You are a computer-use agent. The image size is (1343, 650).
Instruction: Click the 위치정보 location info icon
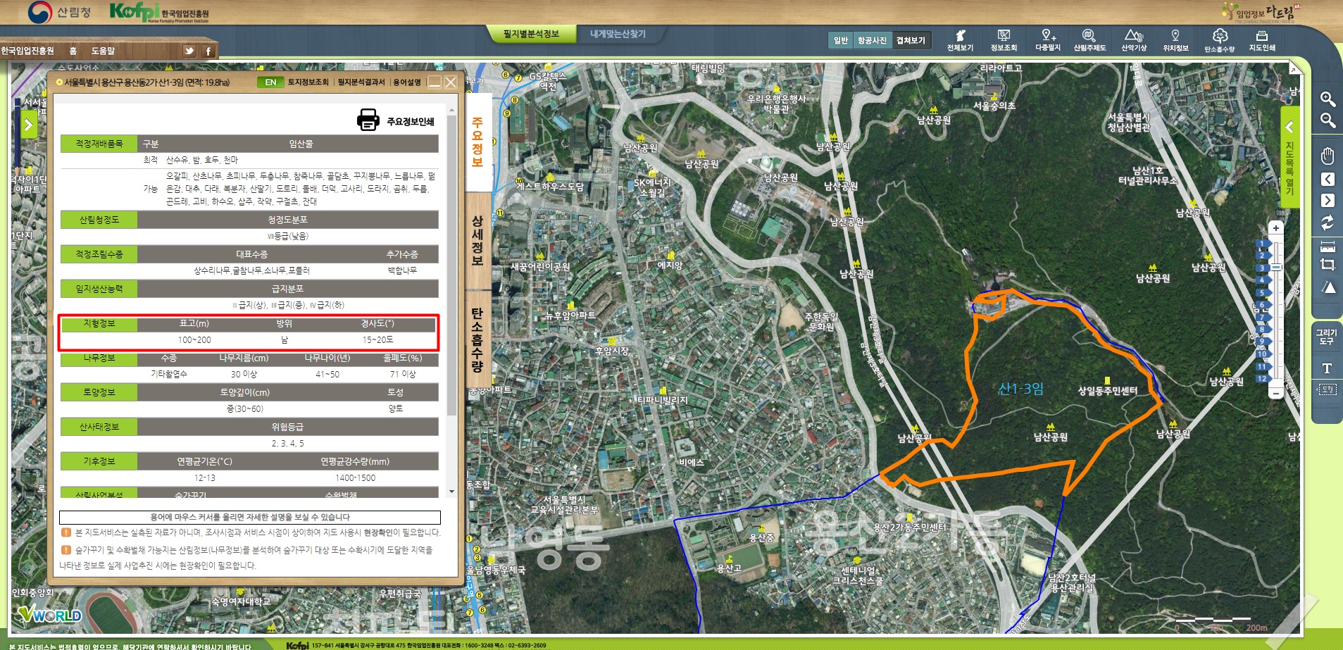(x=1175, y=40)
